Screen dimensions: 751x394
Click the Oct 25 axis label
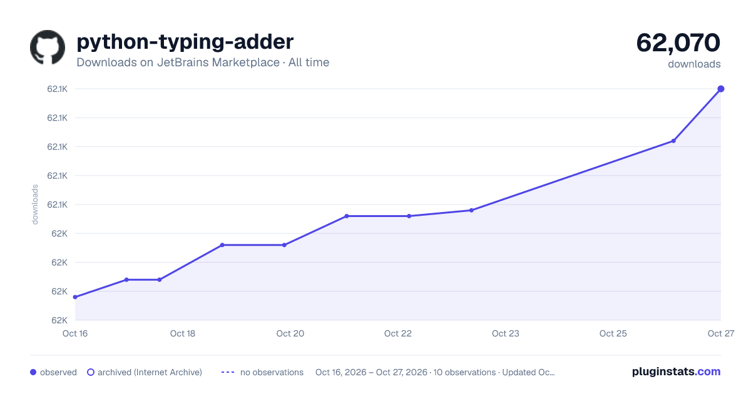[x=613, y=333]
